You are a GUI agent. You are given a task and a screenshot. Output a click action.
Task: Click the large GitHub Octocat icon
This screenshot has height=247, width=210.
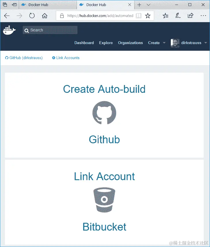(x=104, y=113)
